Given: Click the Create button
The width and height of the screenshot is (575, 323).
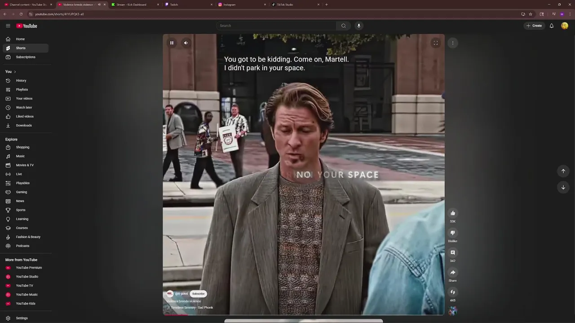Looking at the screenshot, I should tap(534, 26).
